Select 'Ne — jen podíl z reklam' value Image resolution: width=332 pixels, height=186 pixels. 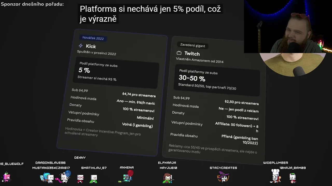[x=239, y=110]
